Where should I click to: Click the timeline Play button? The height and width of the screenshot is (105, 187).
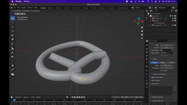point(79,97)
